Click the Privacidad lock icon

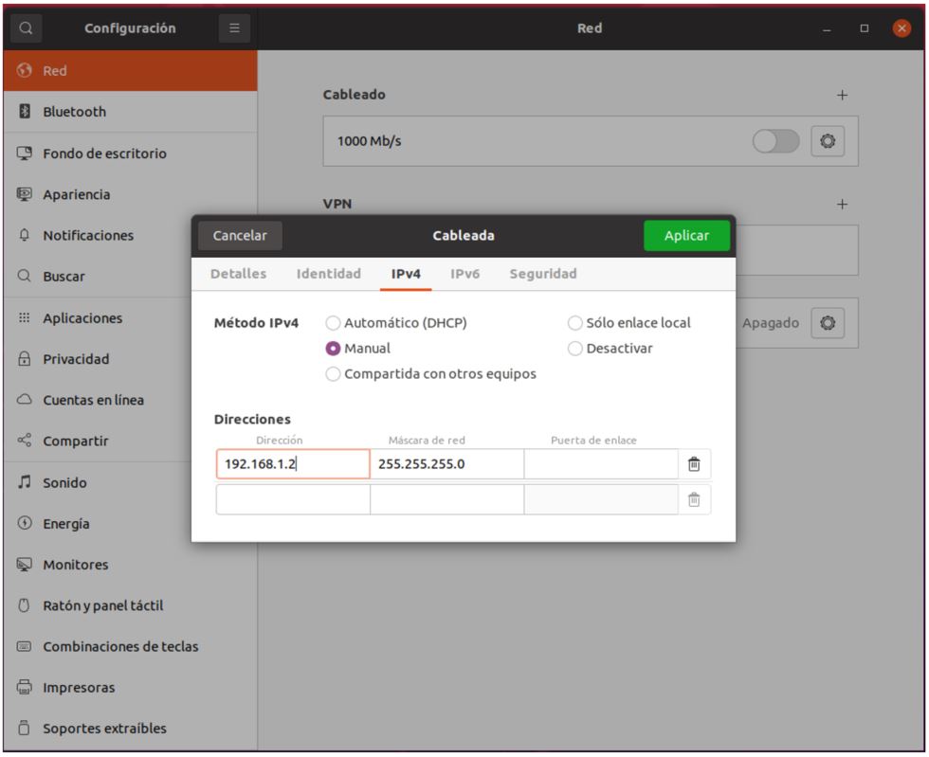click(x=25, y=358)
